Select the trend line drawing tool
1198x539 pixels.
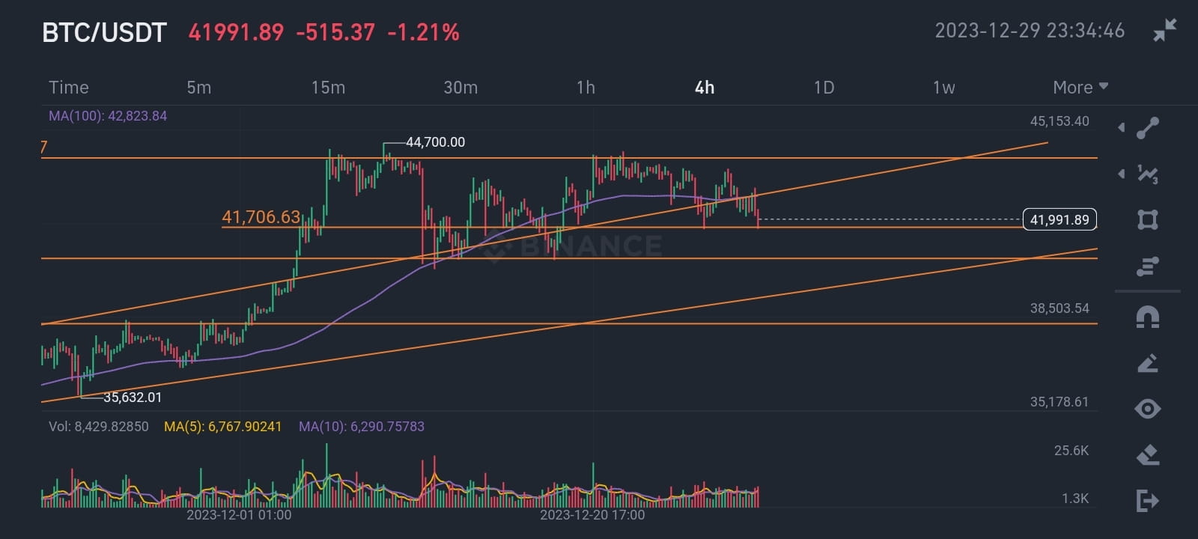click(x=1146, y=127)
